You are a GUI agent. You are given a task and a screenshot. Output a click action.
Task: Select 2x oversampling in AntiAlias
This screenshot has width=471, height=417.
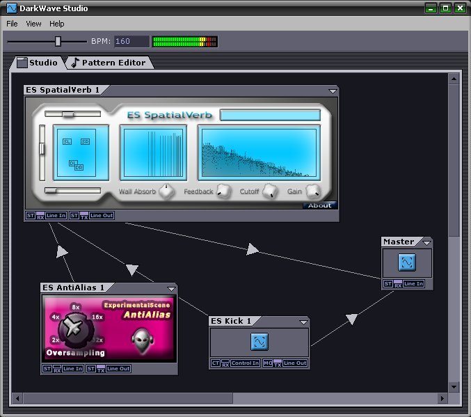pyautogui.click(x=55, y=340)
